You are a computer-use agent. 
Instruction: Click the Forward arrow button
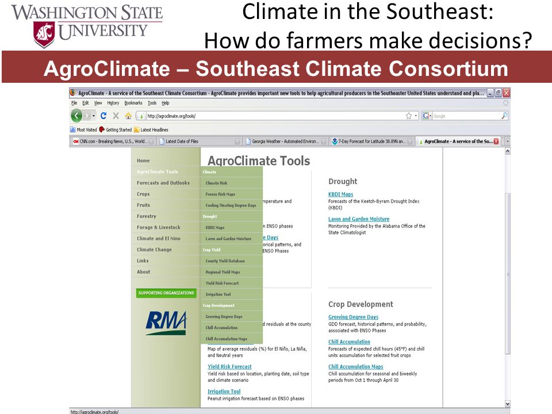click(87, 116)
